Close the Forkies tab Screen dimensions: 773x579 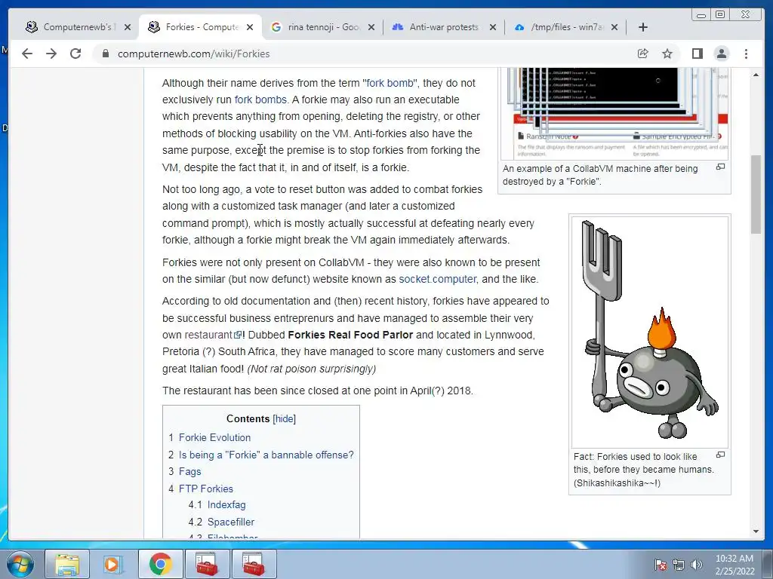[x=250, y=27]
